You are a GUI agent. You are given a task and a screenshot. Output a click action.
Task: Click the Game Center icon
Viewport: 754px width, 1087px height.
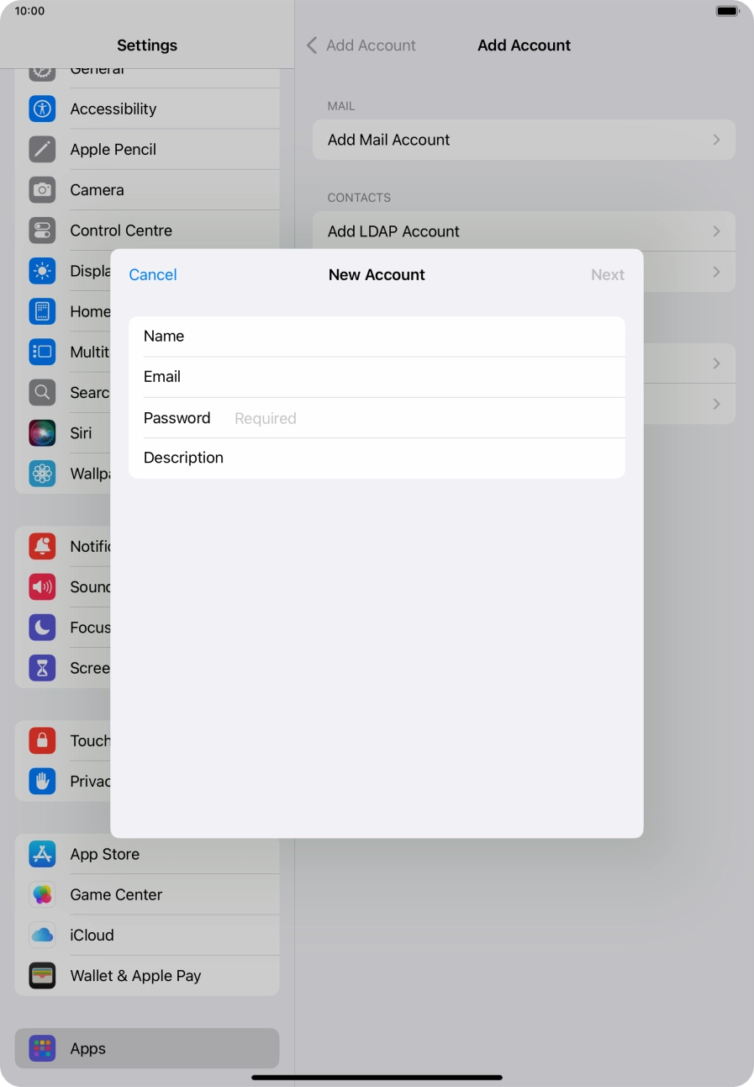tap(42, 894)
